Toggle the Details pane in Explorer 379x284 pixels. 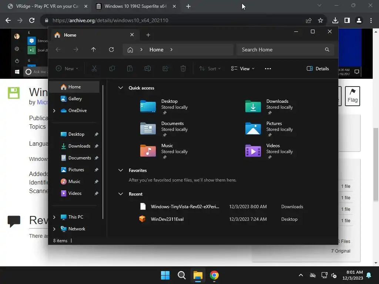(318, 68)
